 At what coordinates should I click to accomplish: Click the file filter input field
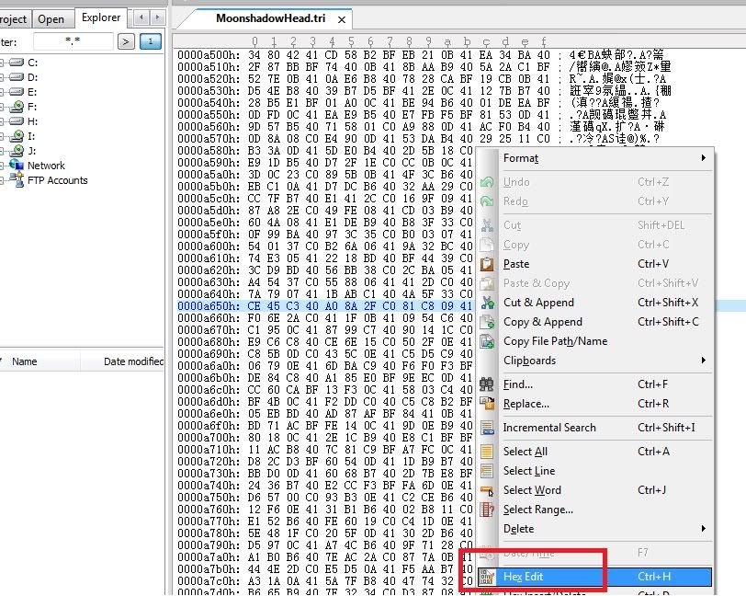point(72,41)
